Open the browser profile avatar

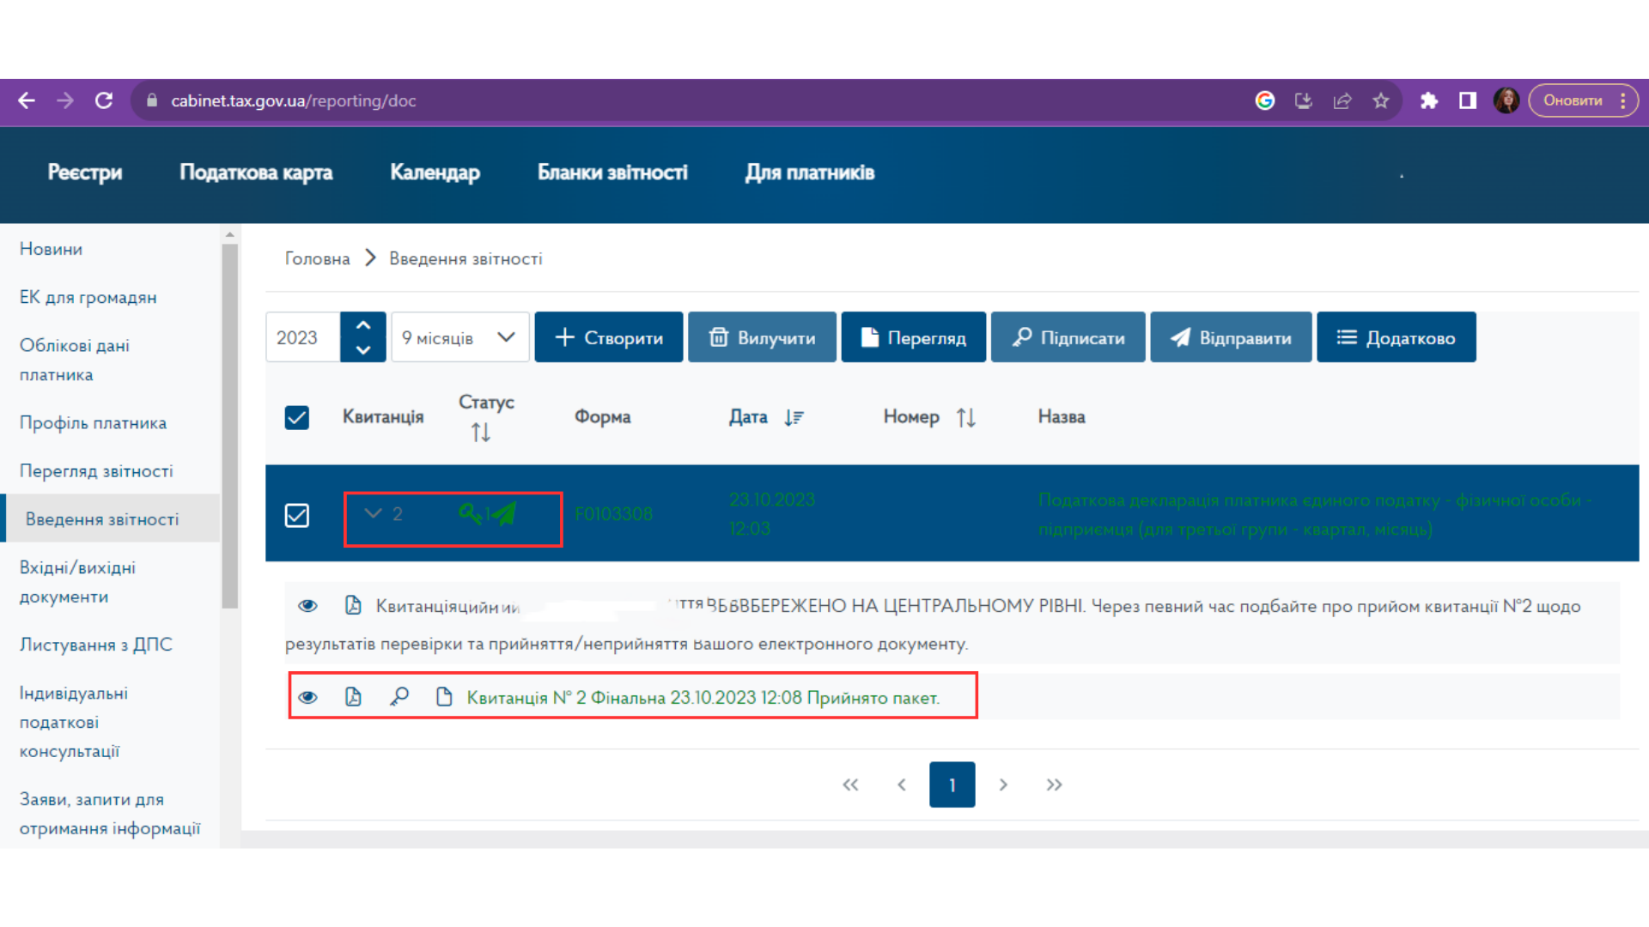click(x=1506, y=100)
